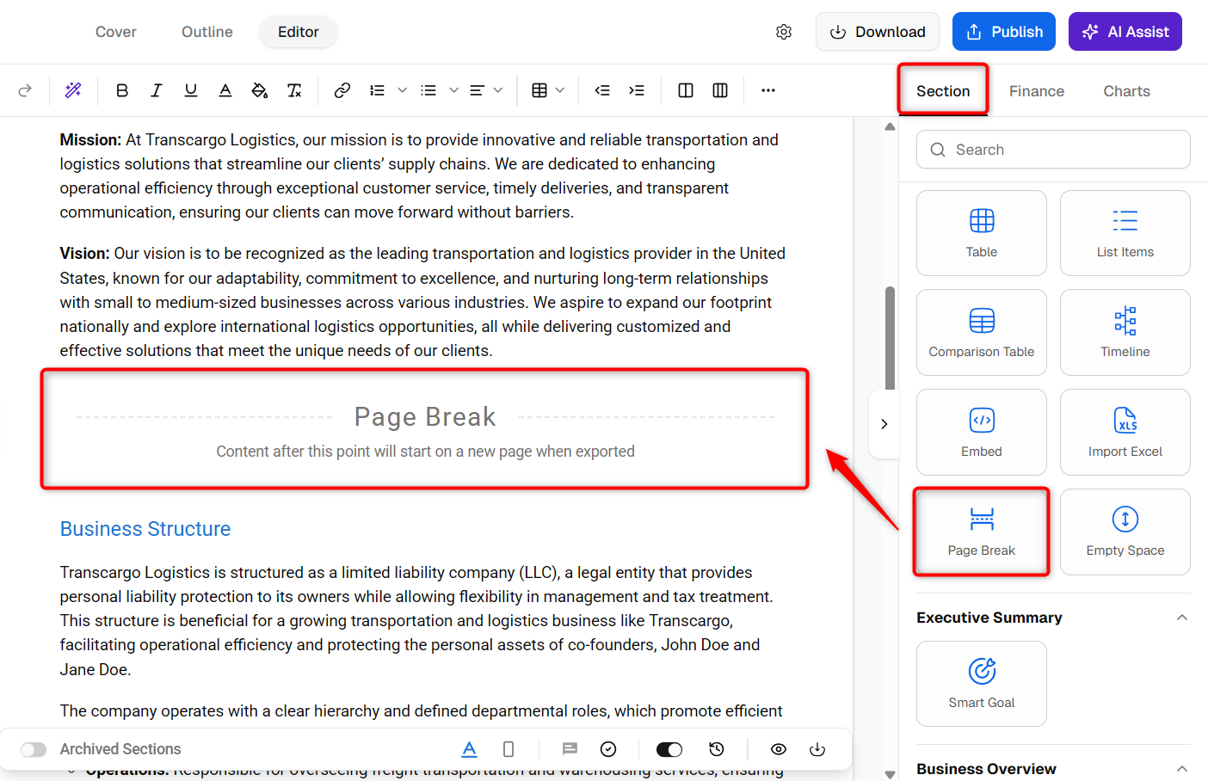The height and width of the screenshot is (781, 1208).
Task: Click the redo arrow icon
Action: 25,90
